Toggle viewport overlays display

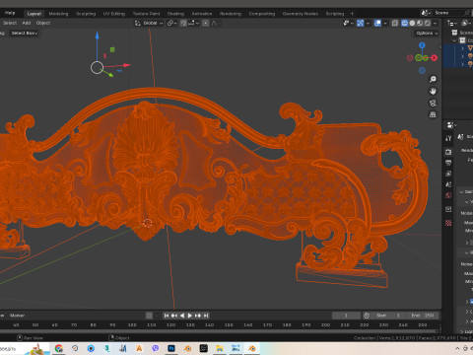coord(377,23)
